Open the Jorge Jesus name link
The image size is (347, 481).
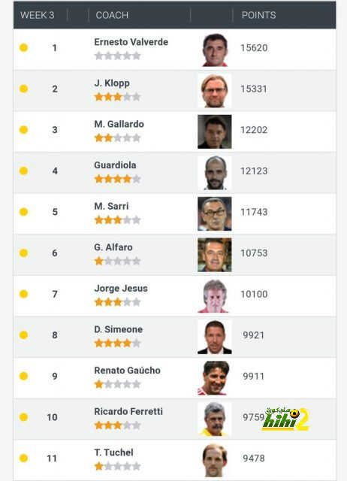(x=121, y=289)
